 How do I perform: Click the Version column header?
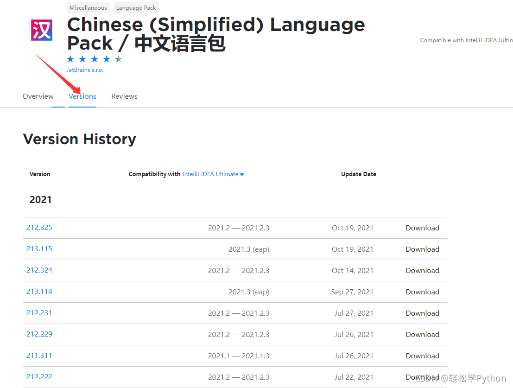(40, 174)
